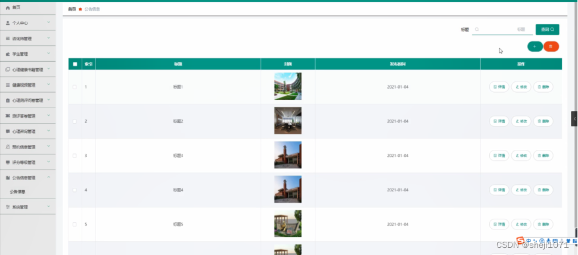The width and height of the screenshot is (578, 255).
Task: Click the title cell 标题3
Action: click(178, 156)
